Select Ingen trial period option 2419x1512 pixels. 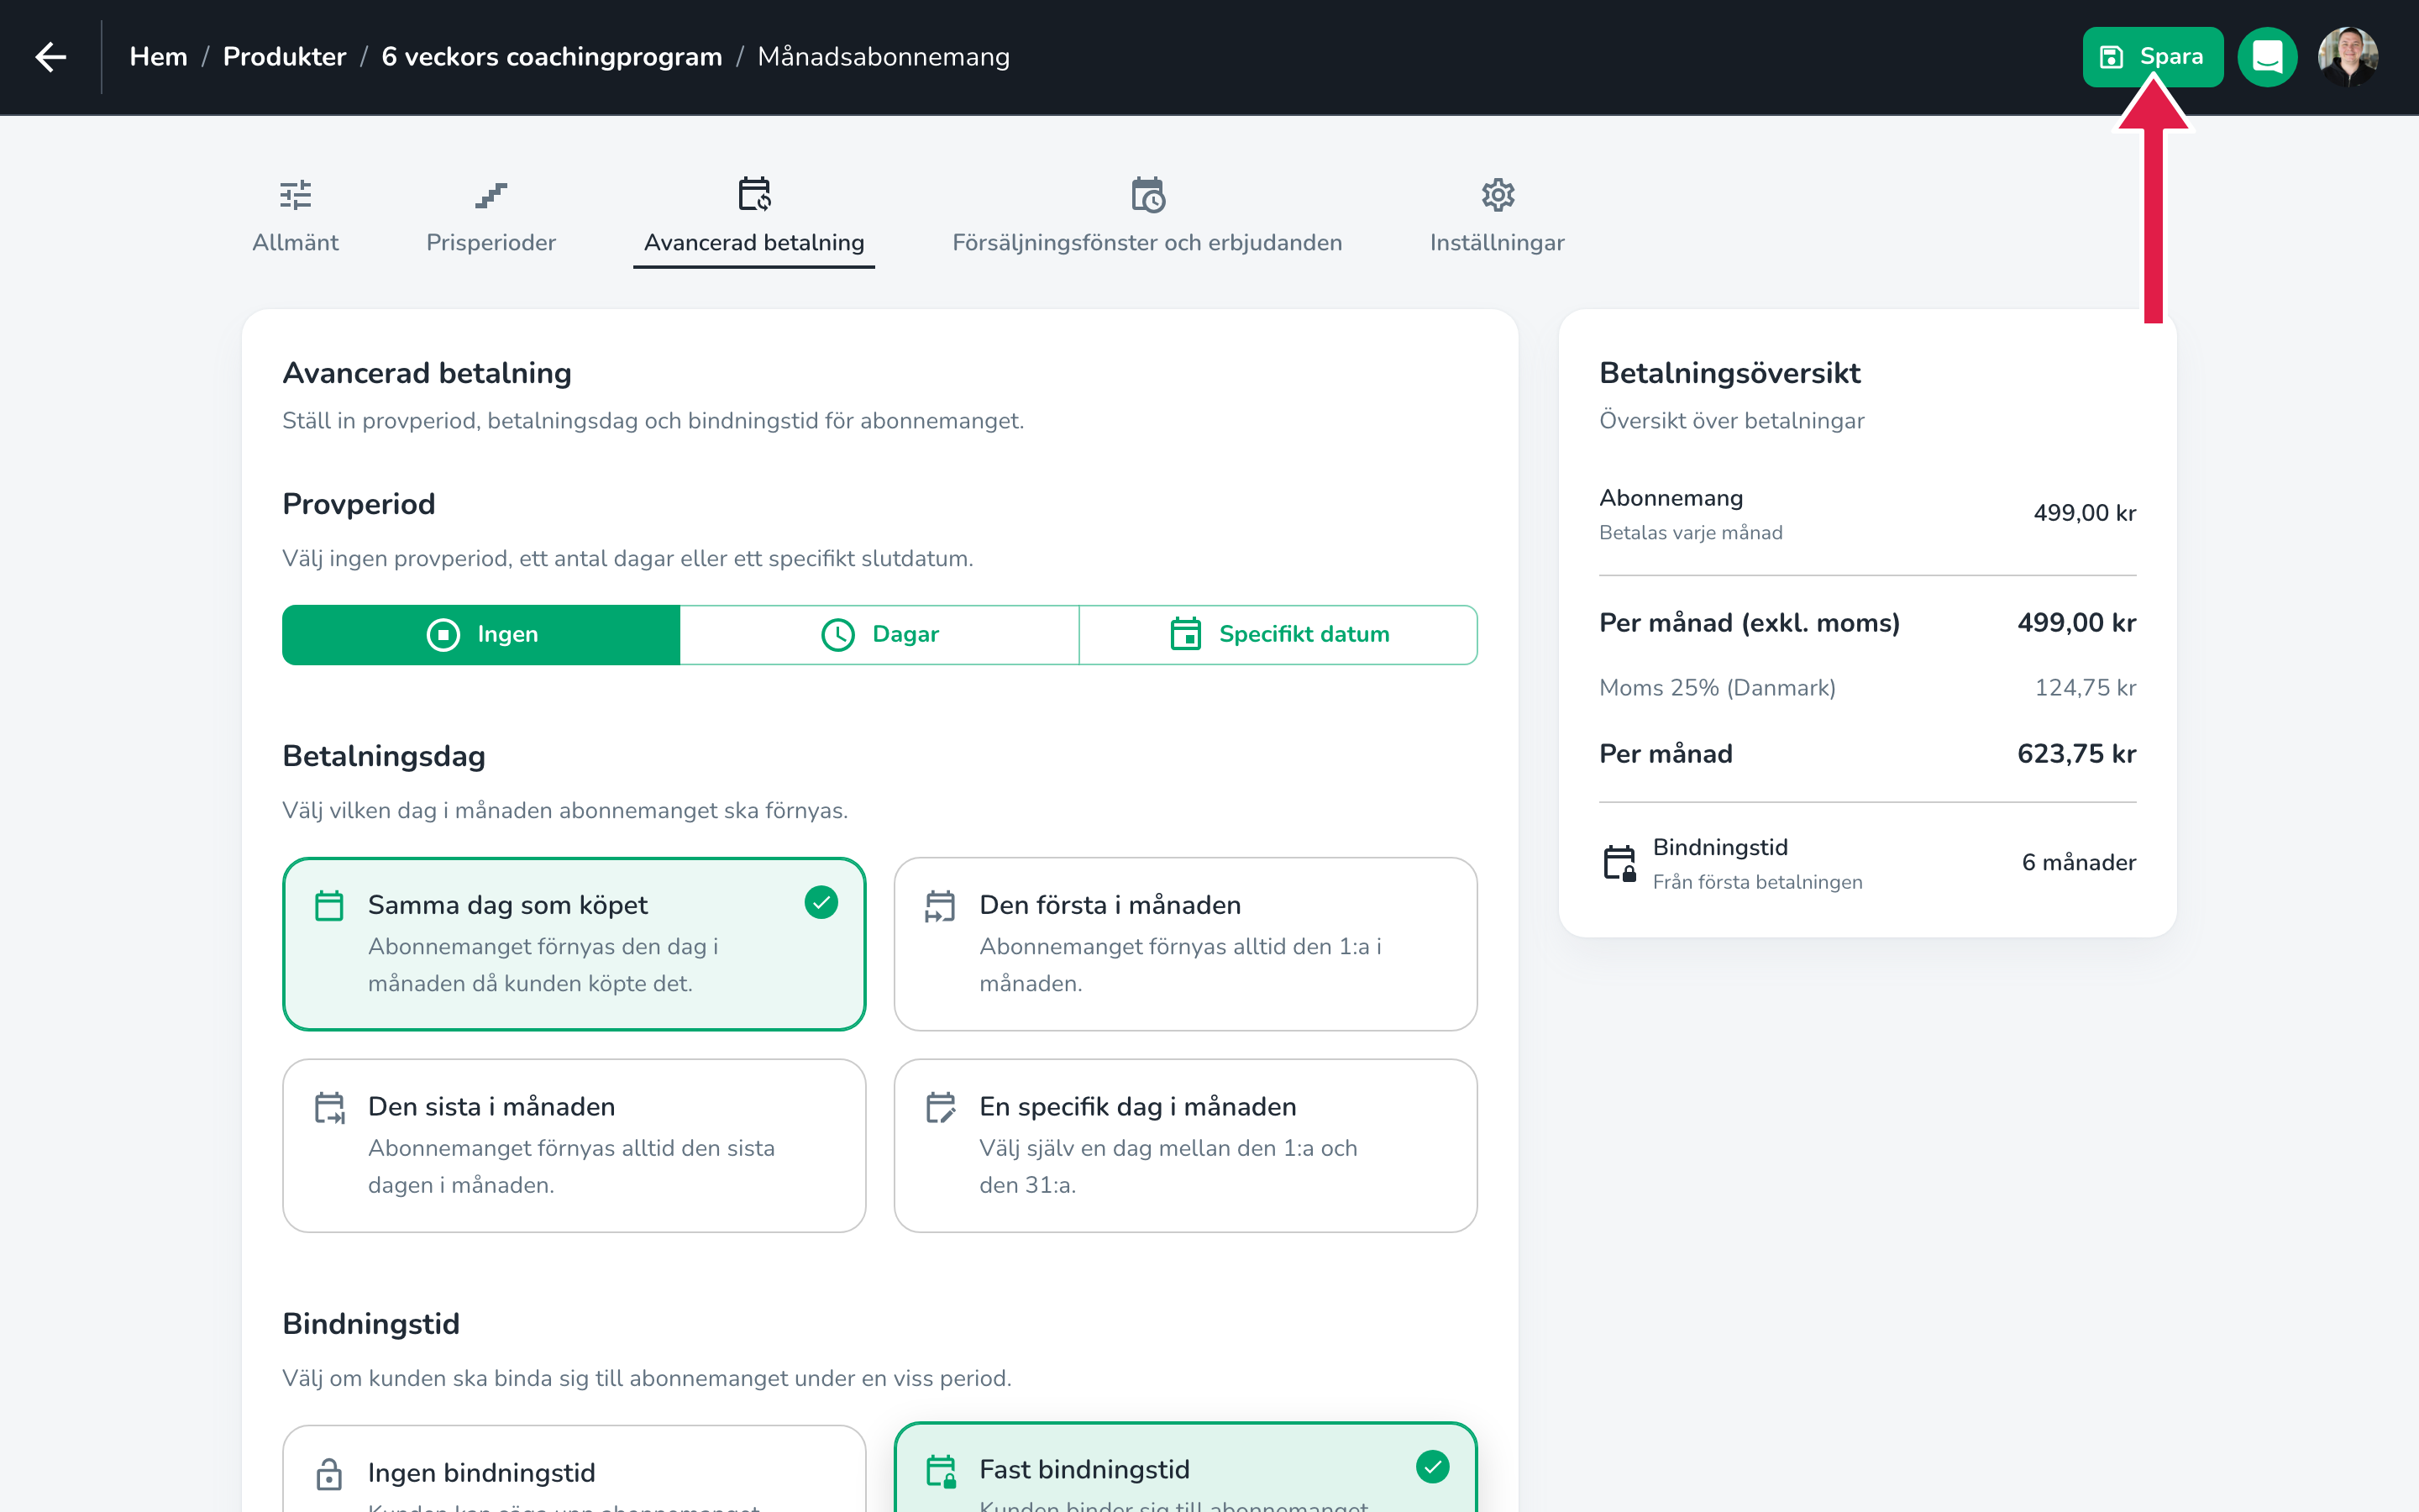click(482, 635)
